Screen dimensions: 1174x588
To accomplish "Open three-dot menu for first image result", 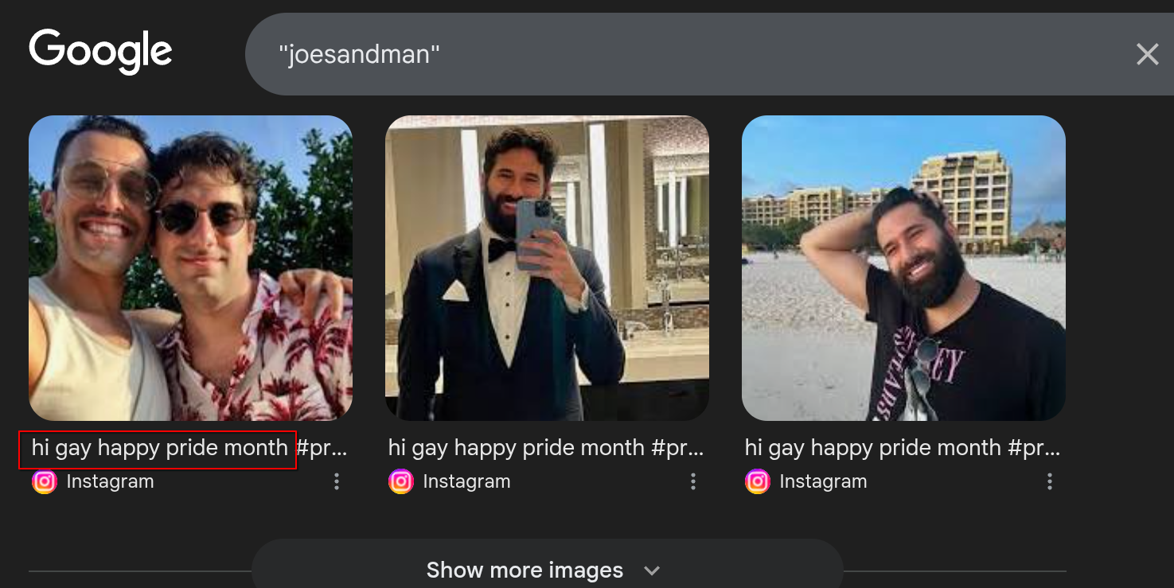I will pos(337,481).
